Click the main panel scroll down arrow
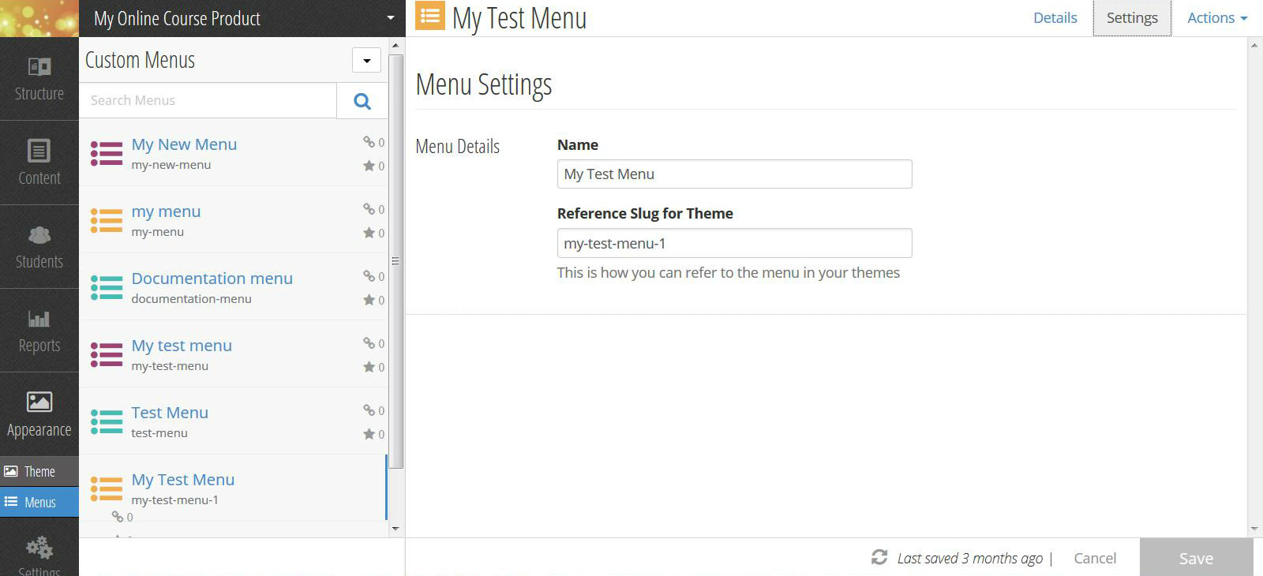 [x=1254, y=529]
